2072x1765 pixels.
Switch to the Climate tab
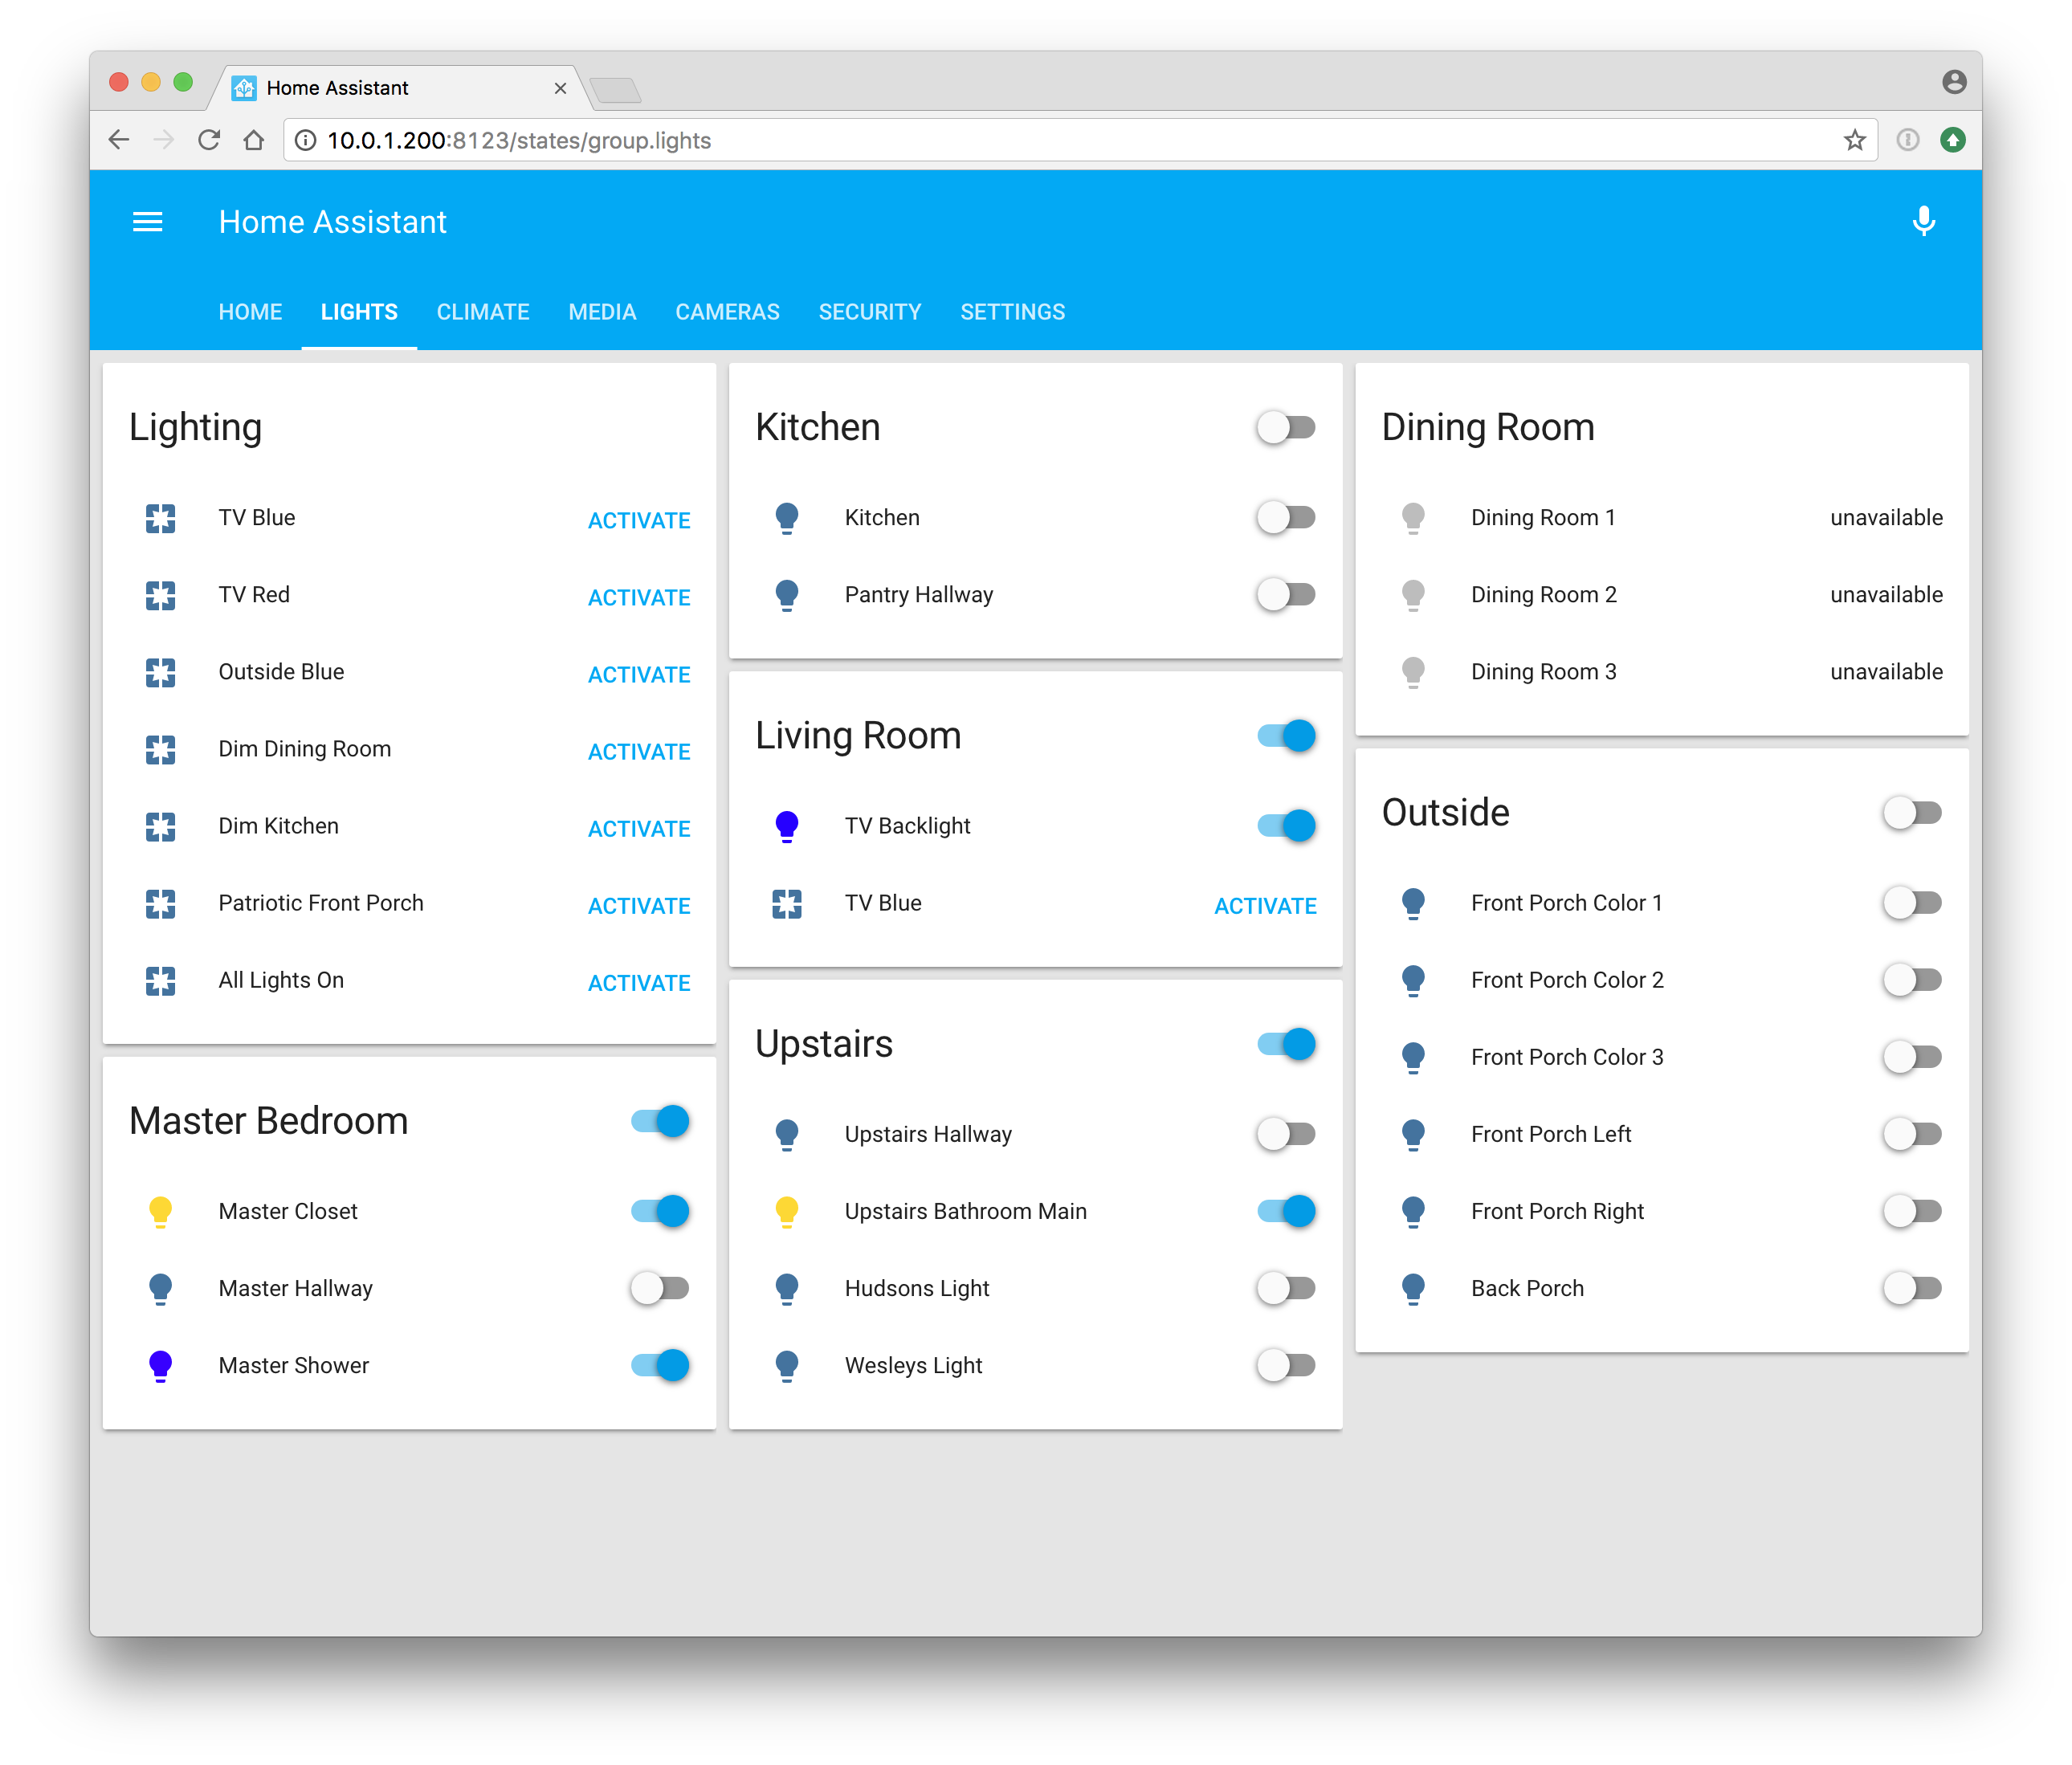pyautogui.click(x=483, y=312)
